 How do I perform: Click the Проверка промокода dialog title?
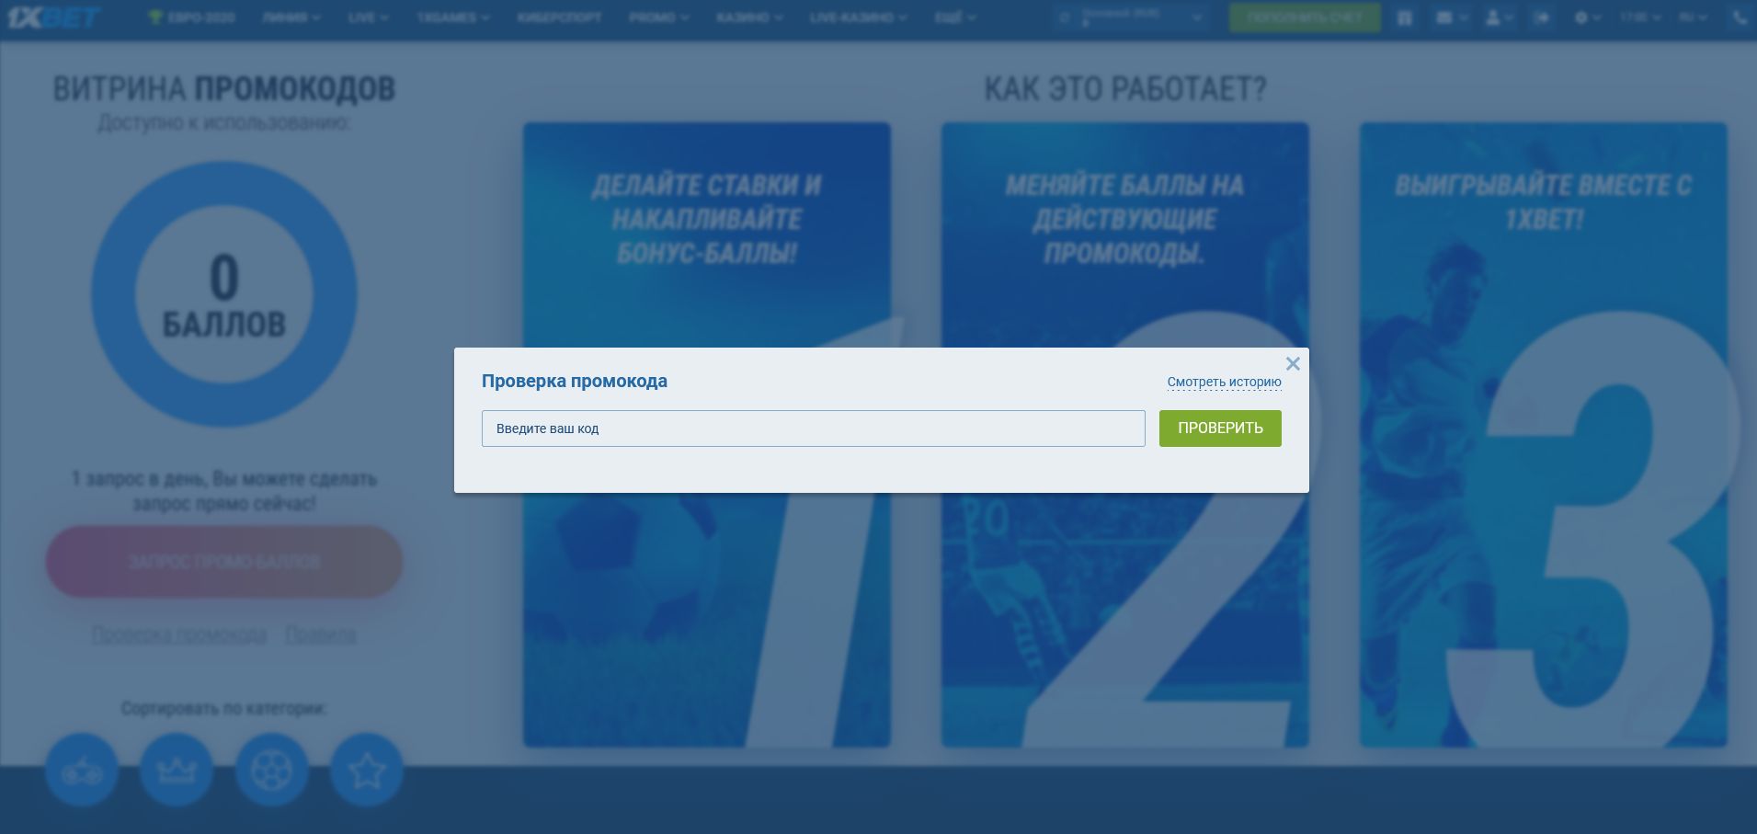(575, 381)
